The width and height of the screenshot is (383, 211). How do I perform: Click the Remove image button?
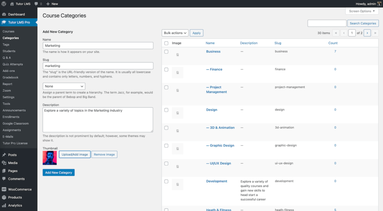[104, 154]
